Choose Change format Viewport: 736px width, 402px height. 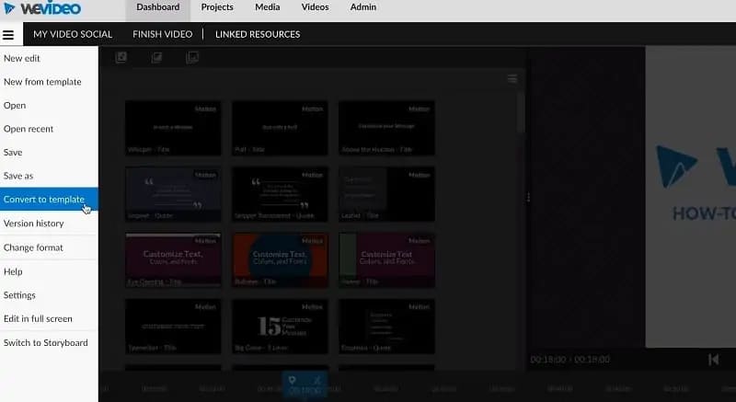click(x=49, y=247)
